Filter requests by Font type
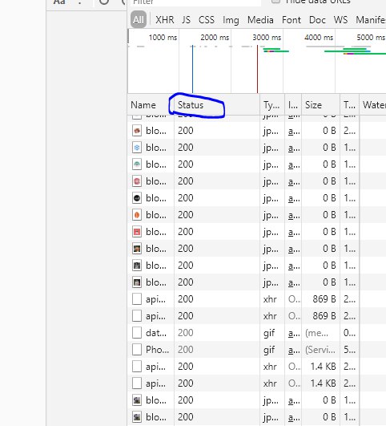 tap(292, 20)
